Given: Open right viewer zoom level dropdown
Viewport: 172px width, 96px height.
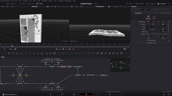Looking at the screenshot, I should click(72, 6).
